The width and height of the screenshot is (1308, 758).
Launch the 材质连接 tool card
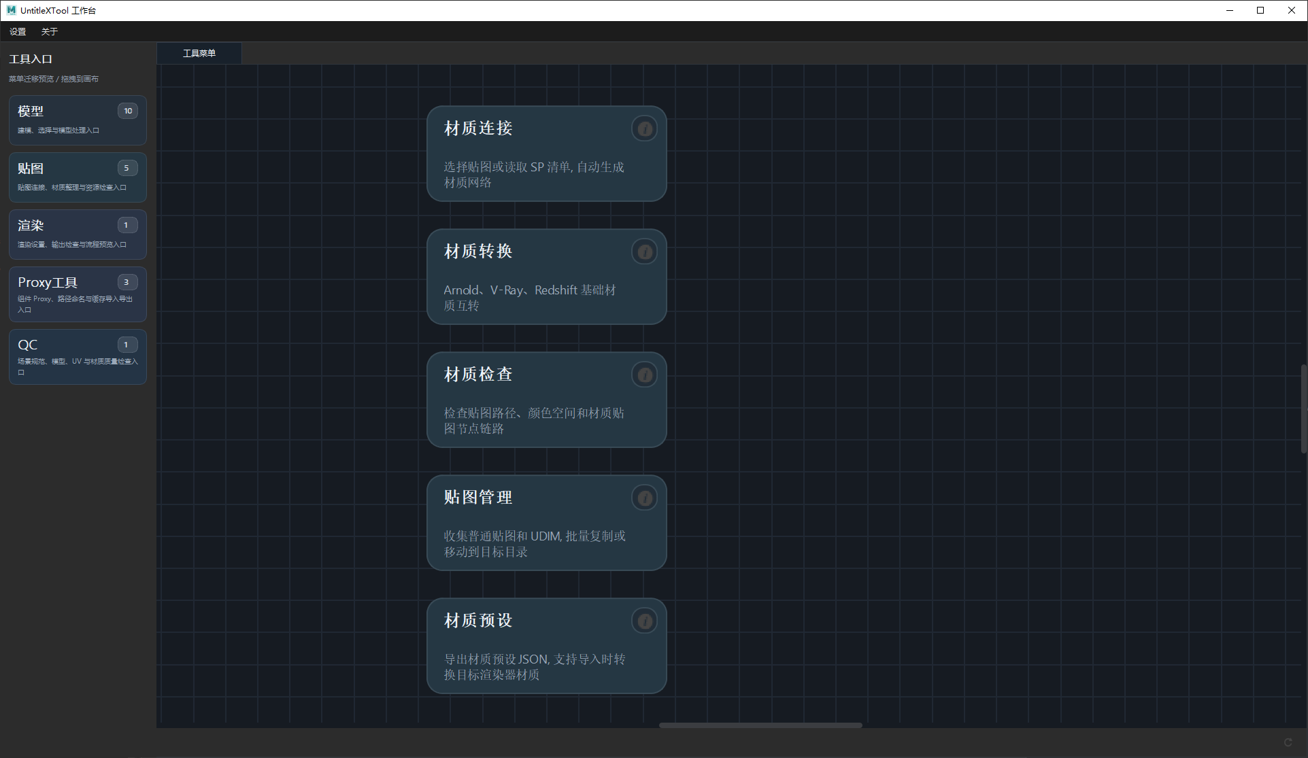pyautogui.click(x=546, y=153)
